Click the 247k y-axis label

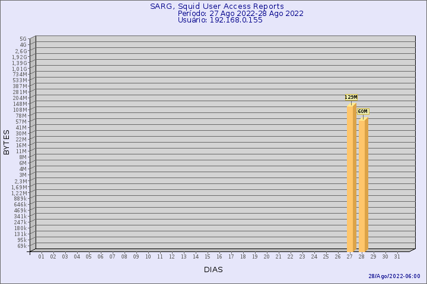20,222
